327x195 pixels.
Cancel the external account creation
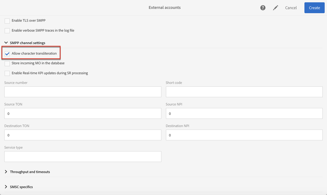click(291, 8)
